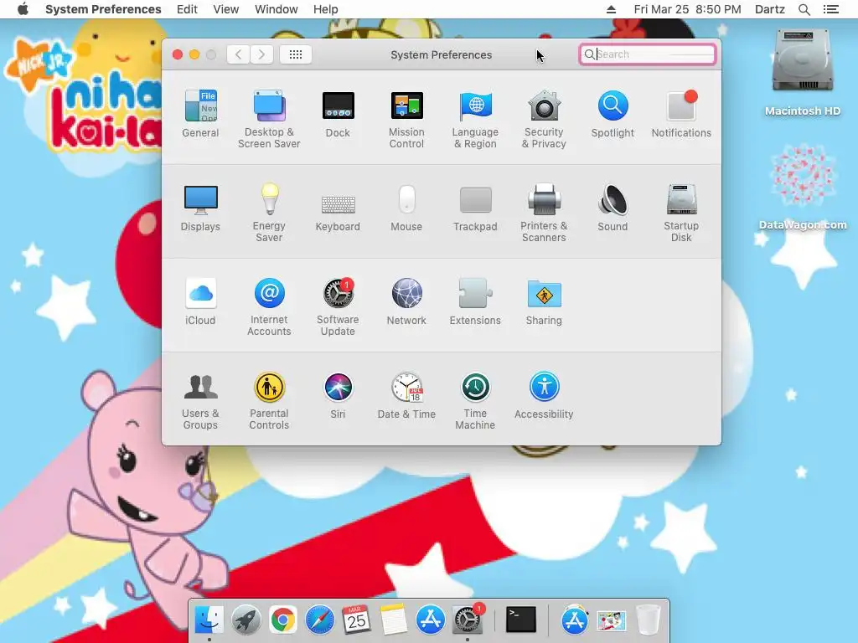Image resolution: width=858 pixels, height=643 pixels.
Task: Launch Safari from the Dock
Action: tap(319, 620)
